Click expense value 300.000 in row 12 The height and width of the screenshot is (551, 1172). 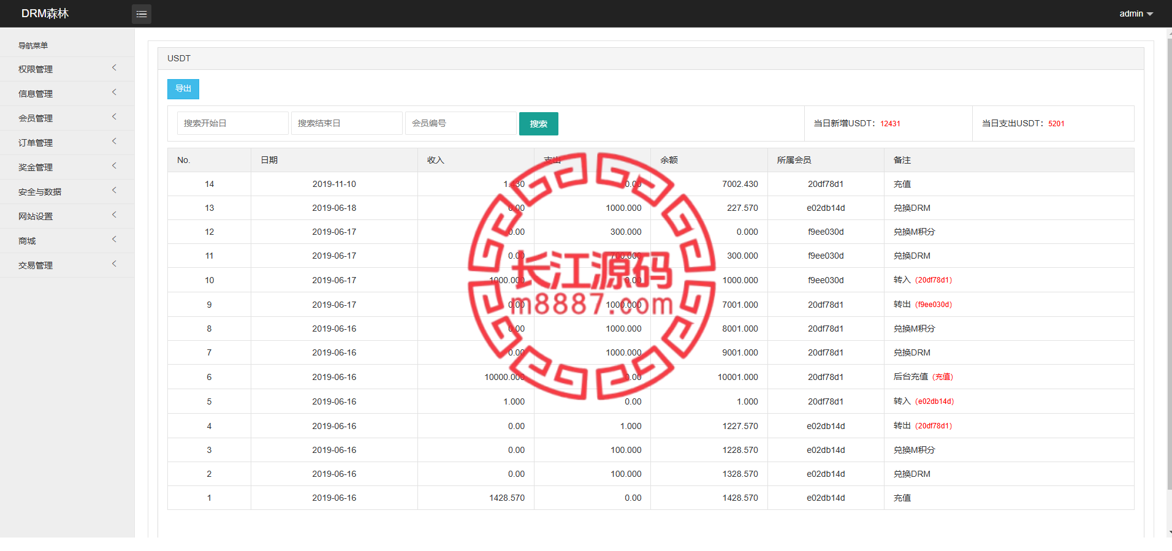click(x=626, y=232)
